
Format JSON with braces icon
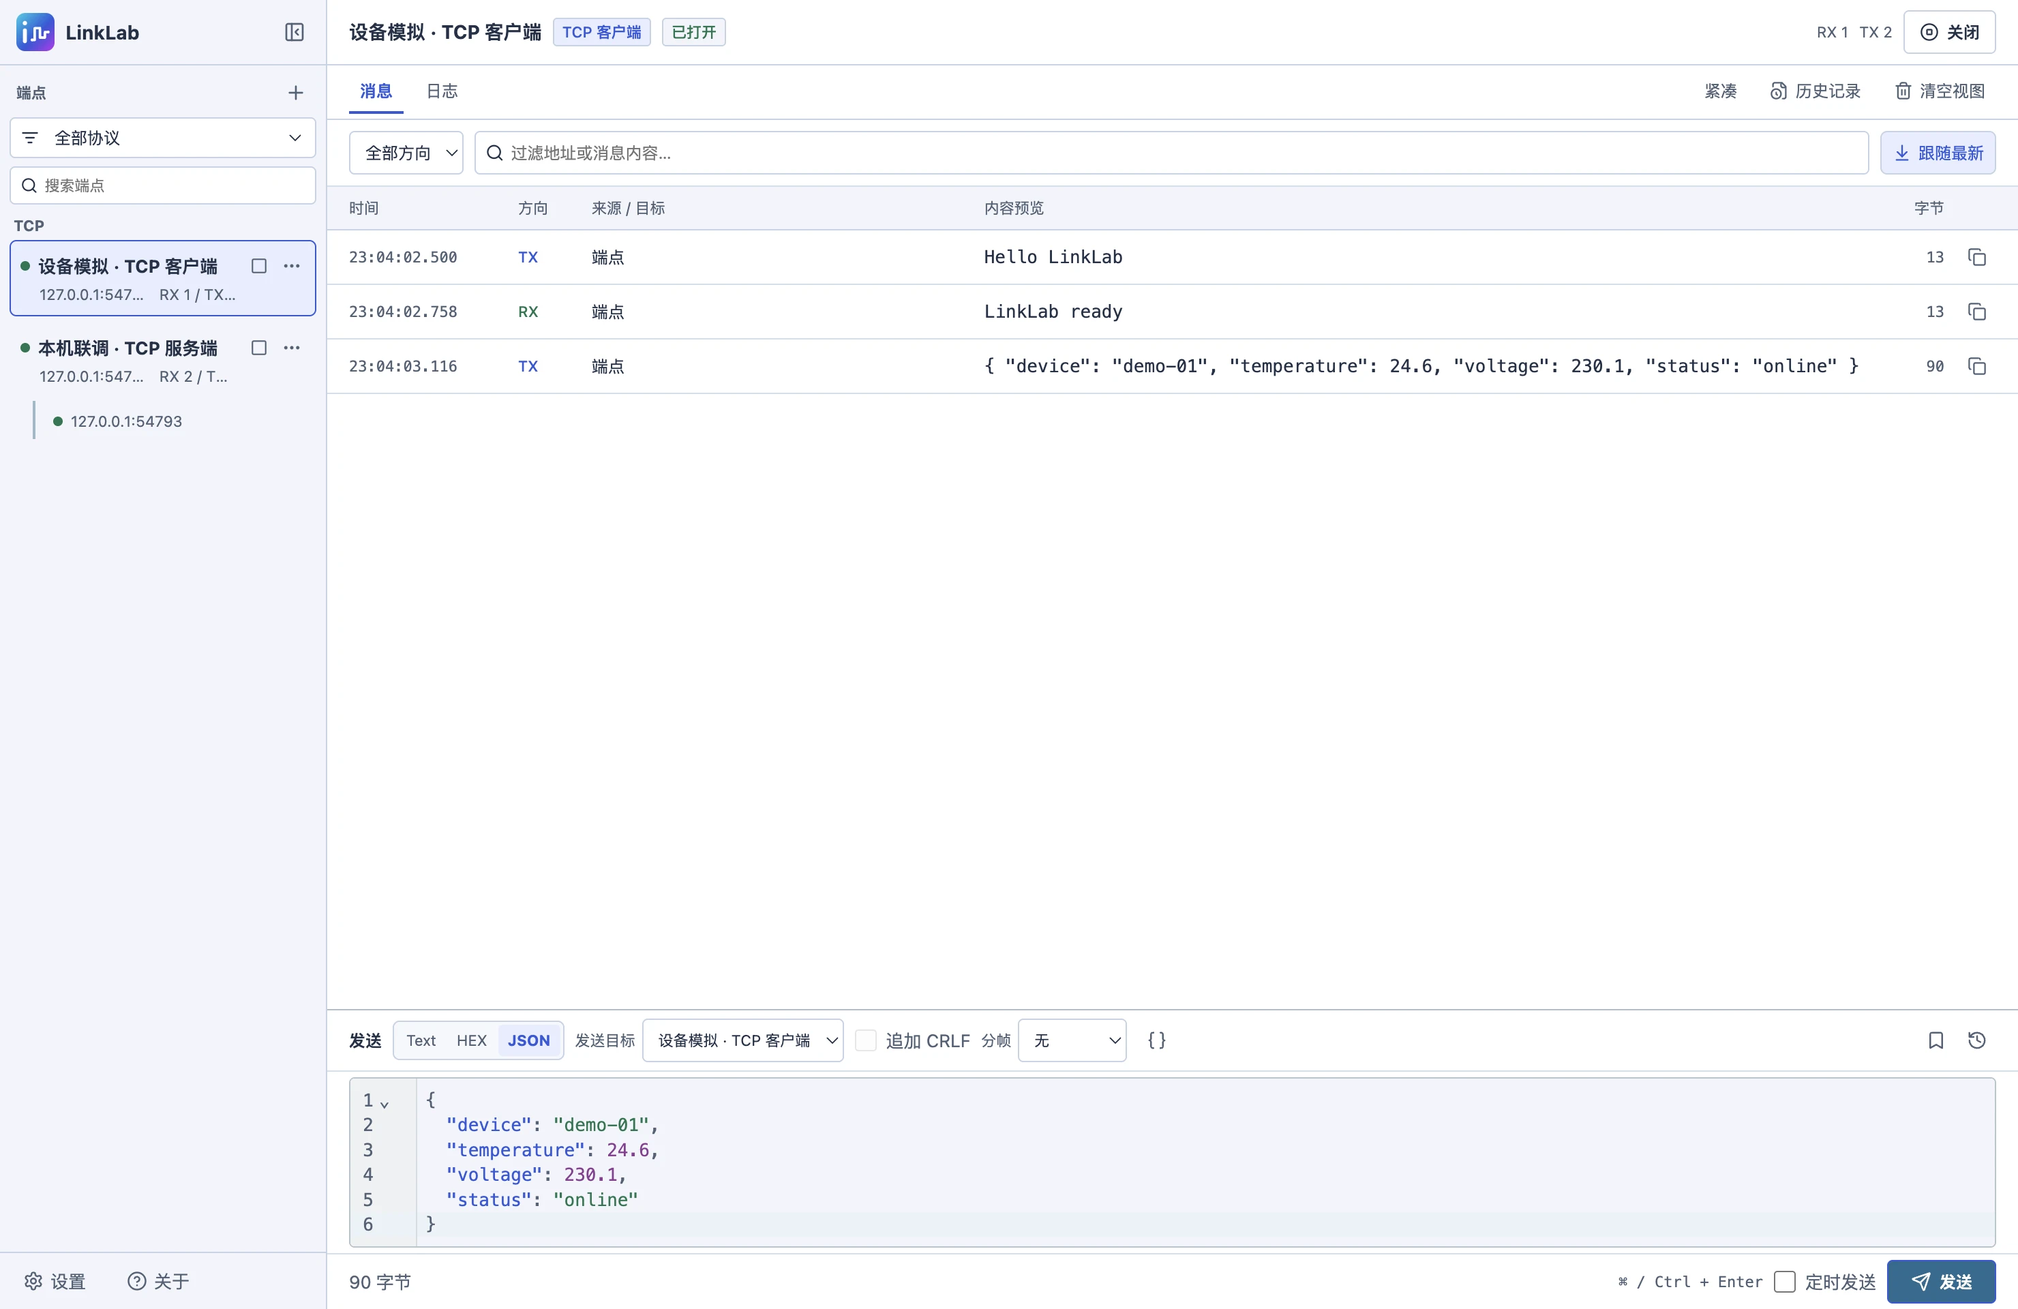tap(1156, 1040)
